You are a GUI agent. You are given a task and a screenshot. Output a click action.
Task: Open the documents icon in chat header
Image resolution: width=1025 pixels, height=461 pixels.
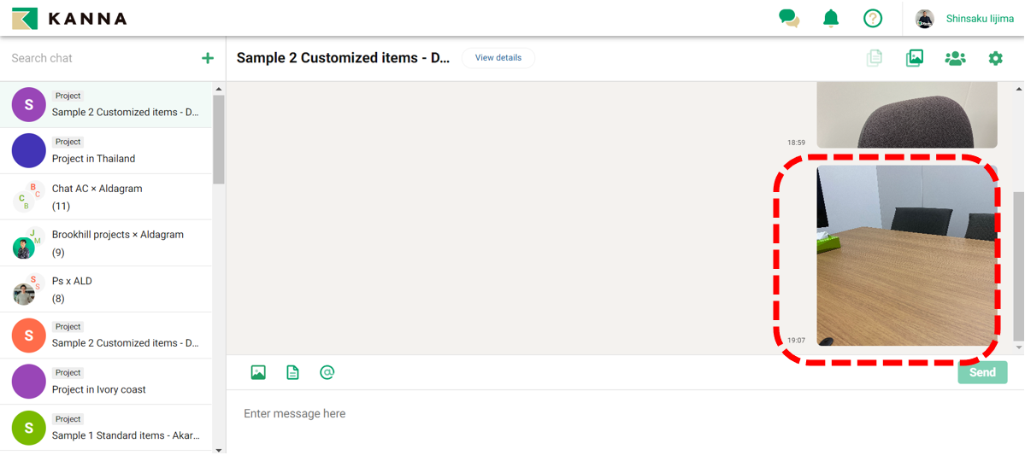875,58
